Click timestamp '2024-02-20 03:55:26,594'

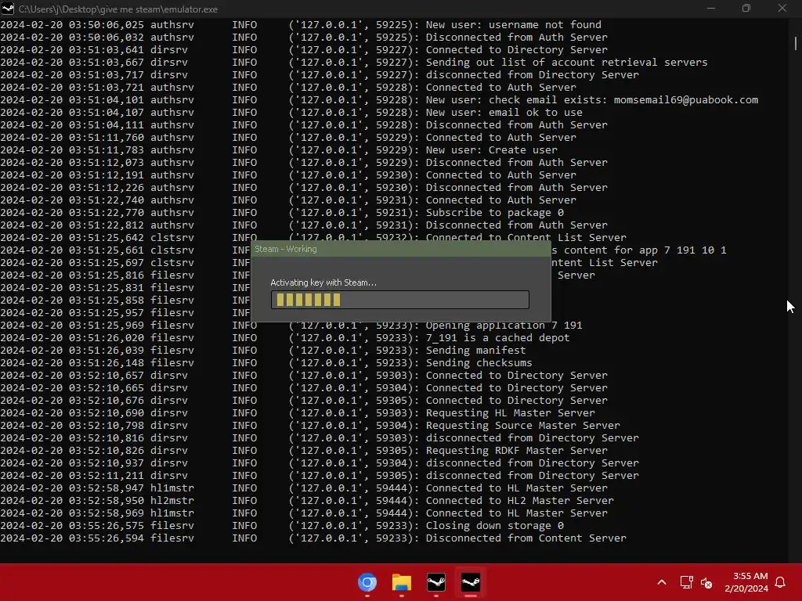pyautogui.click(x=72, y=538)
